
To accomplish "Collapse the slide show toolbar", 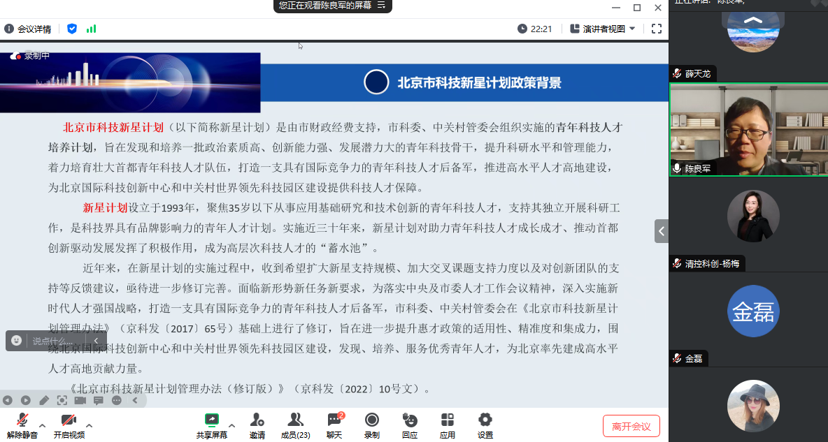I will 135,400.
